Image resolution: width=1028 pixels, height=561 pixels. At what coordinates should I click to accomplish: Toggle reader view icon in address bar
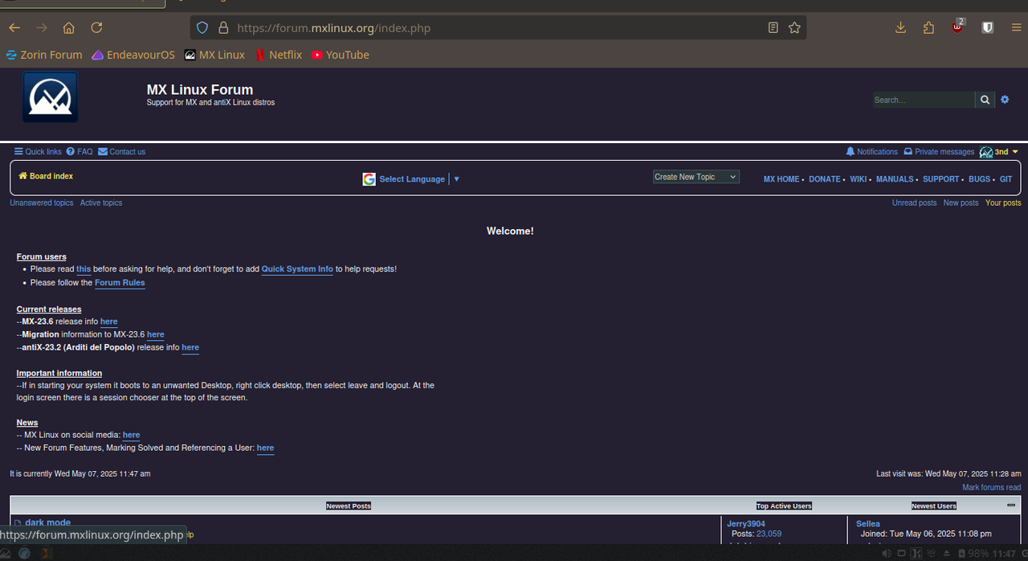click(x=773, y=27)
